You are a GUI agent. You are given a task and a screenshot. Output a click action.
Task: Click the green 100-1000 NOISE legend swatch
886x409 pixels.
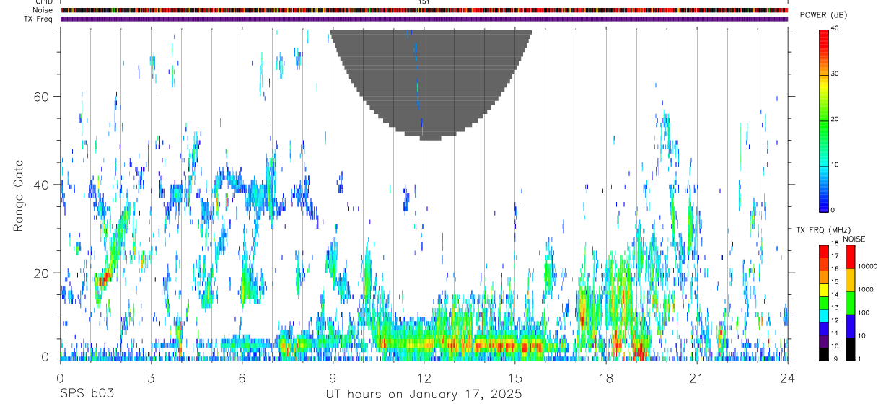[851, 303]
